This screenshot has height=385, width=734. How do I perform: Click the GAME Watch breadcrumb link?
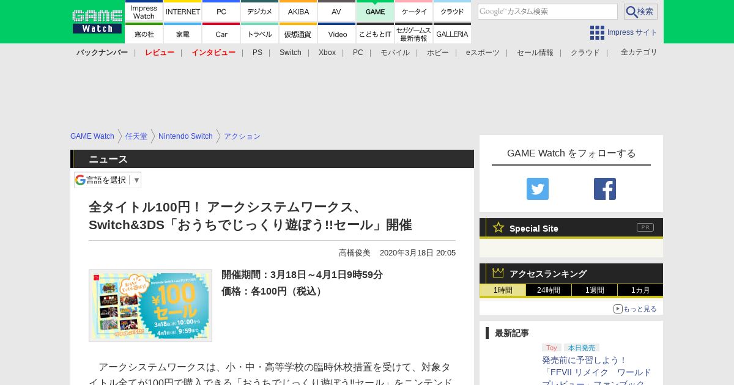click(x=92, y=136)
